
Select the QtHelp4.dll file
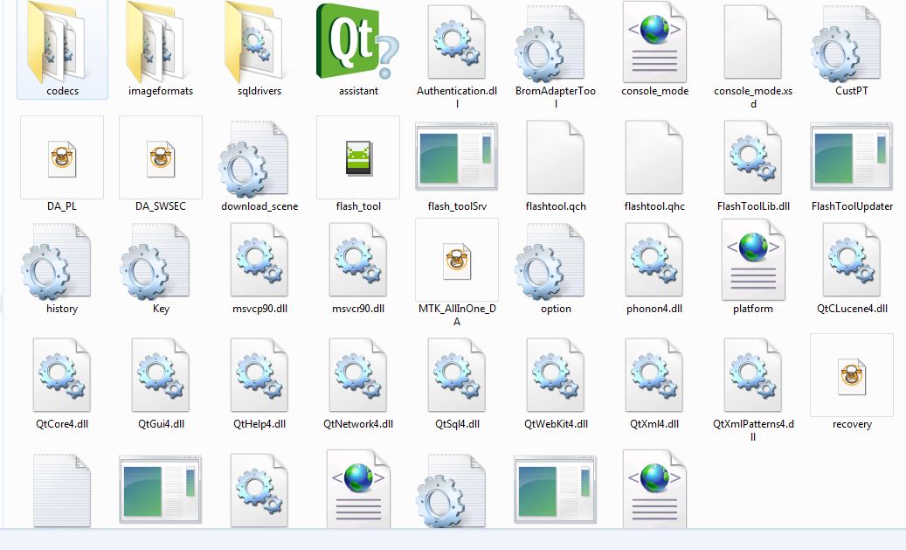click(x=259, y=382)
